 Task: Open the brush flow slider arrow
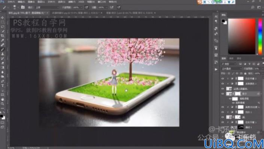[x=106, y=7]
